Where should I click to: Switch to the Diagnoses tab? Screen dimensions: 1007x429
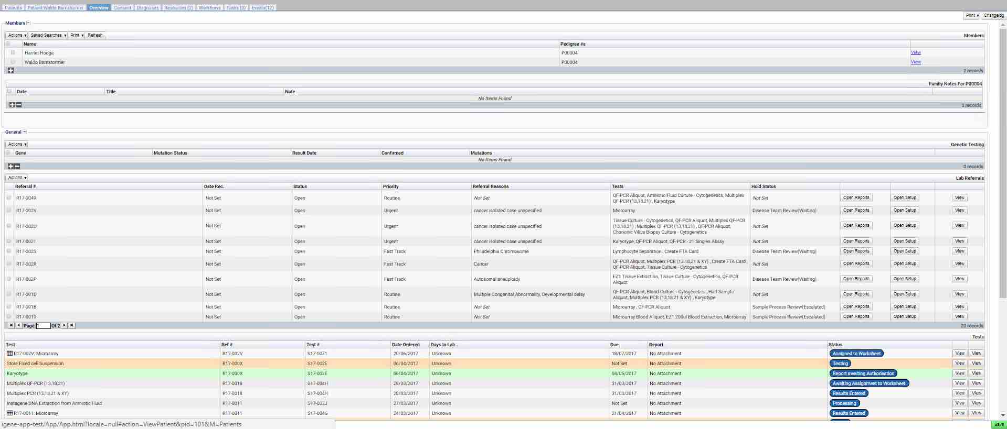(147, 8)
